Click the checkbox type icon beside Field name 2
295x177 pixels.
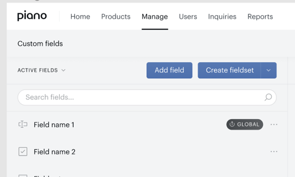23,152
